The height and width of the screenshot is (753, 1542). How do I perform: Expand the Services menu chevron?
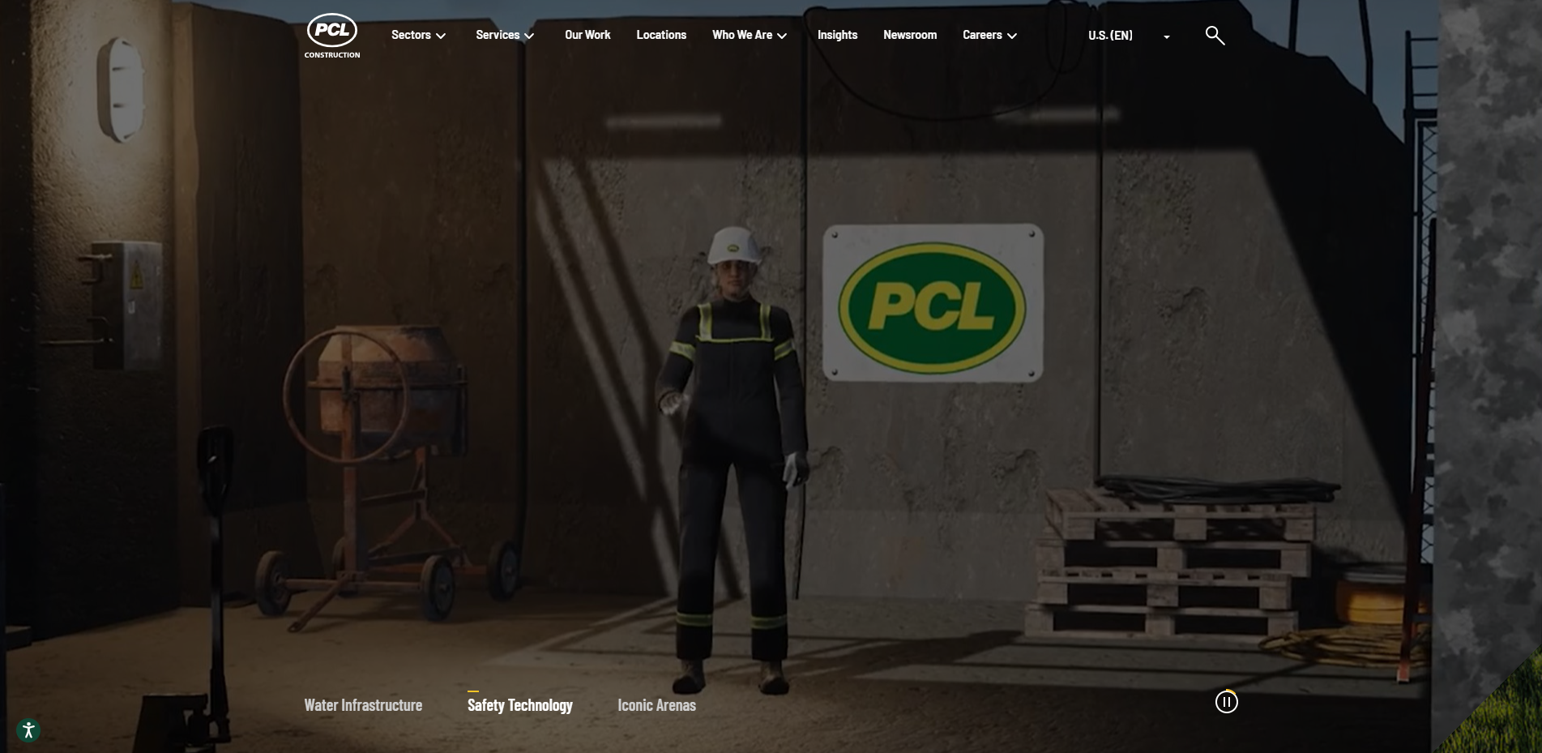[x=529, y=36]
